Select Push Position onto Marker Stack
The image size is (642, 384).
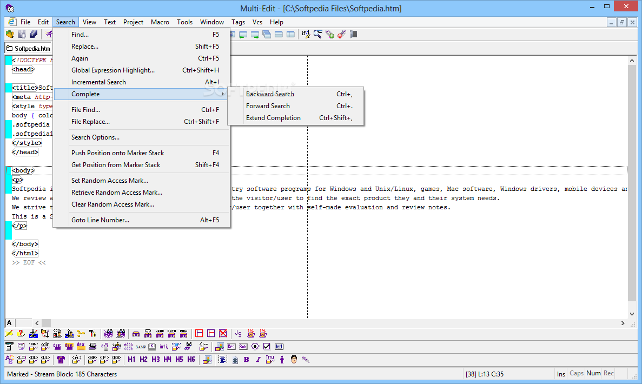pyautogui.click(x=142, y=153)
